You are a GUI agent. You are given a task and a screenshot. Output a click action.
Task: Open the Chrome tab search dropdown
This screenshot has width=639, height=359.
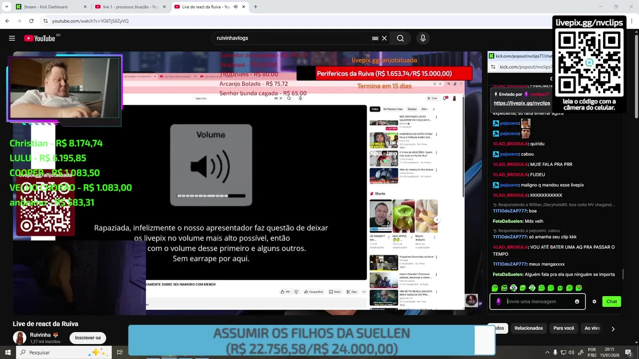click(x=7, y=7)
